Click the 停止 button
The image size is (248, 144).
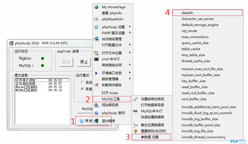(x=84, y=62)
